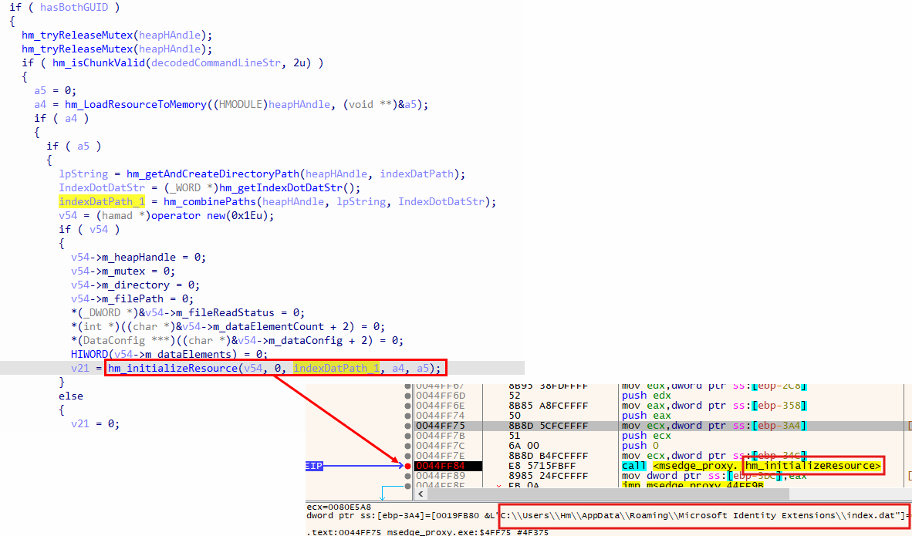The height and width of the screenshot is (536, 912).
Task: Click v54->m_mutex member line
Action: point(123,271)
